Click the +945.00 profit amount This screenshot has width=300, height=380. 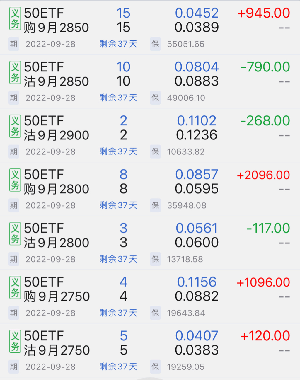[264, 13]
